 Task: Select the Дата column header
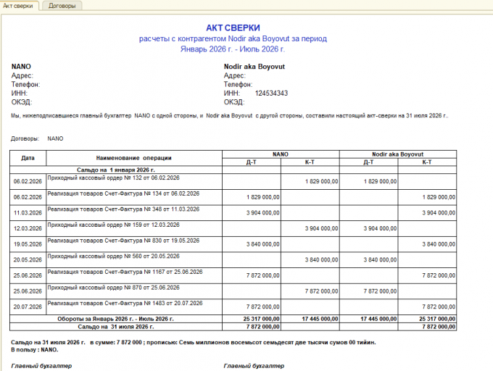tap(28, 158)
